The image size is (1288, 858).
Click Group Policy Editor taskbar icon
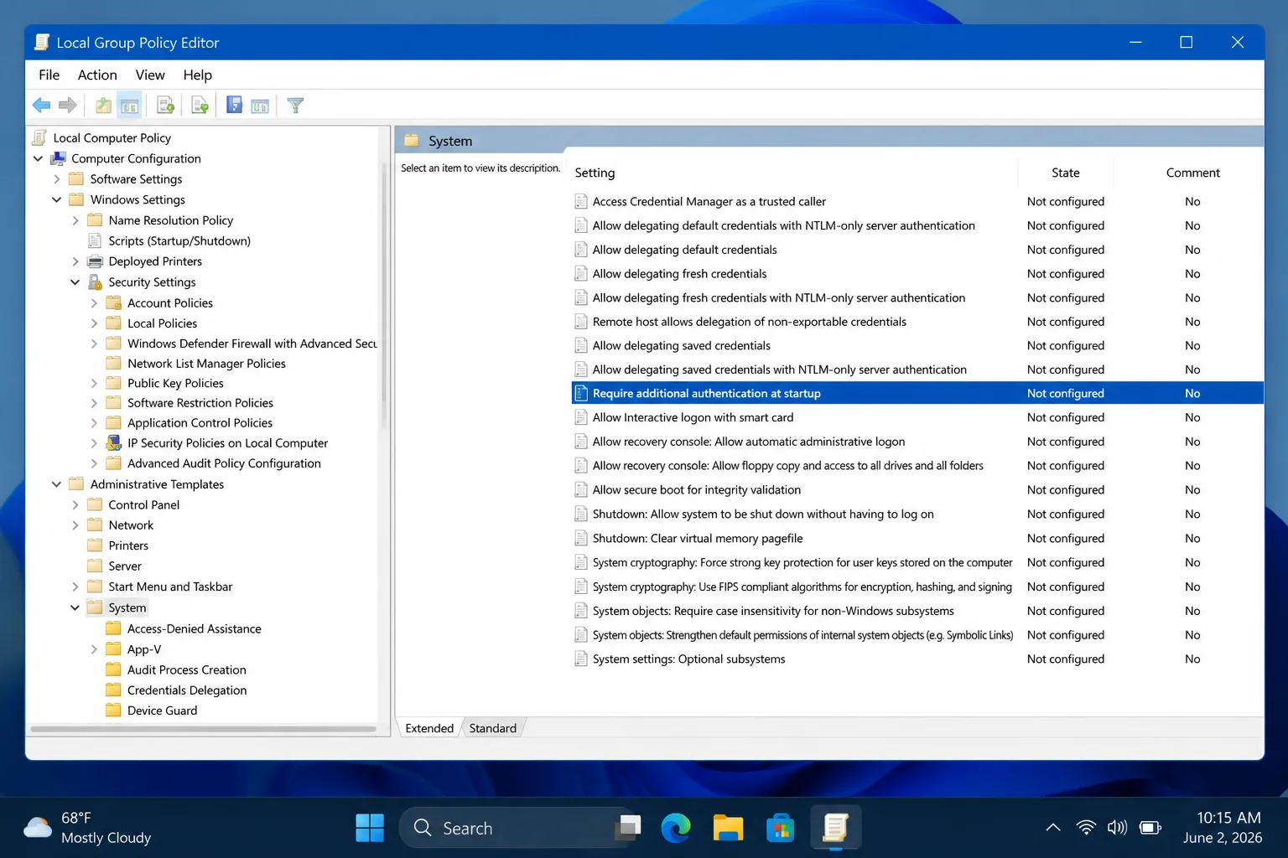pos(834,828)
